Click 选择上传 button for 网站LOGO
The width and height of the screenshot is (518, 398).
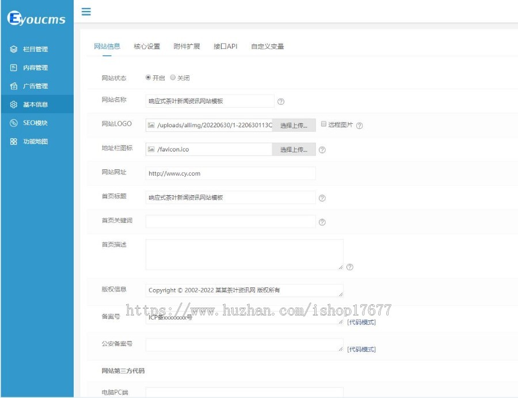point(294,126)
